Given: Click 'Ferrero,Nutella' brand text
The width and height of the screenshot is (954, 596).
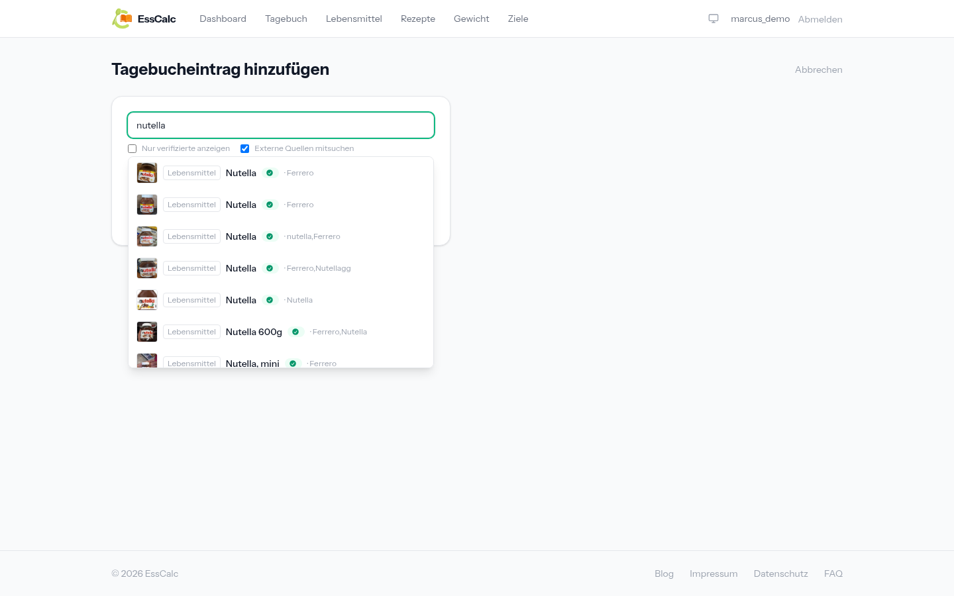Looking at the screenshot, I should [339, 332].
